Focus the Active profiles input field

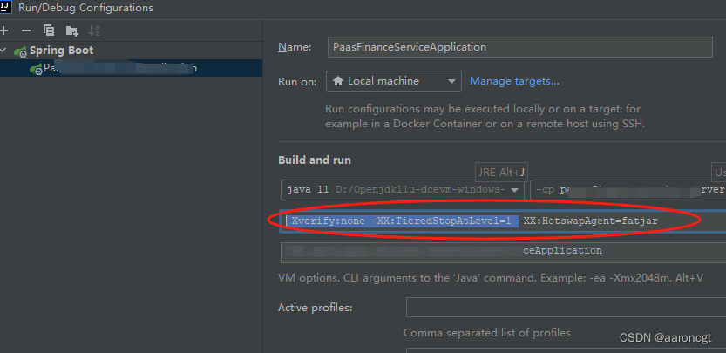pos(566,307)
